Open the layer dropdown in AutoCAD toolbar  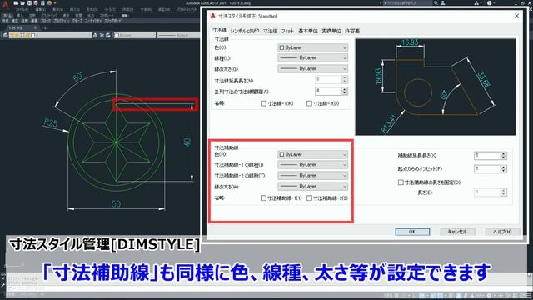coord(50,35)
